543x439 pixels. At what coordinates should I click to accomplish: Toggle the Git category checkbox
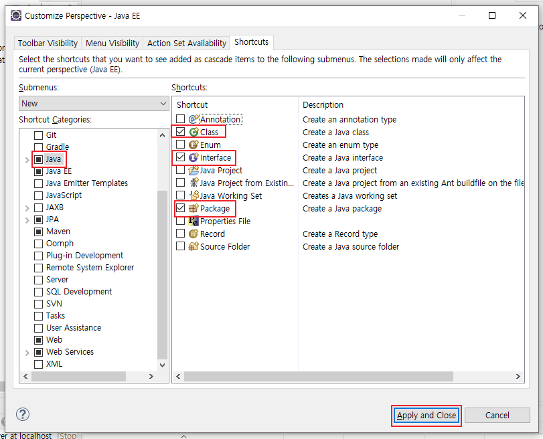[38, 135]
